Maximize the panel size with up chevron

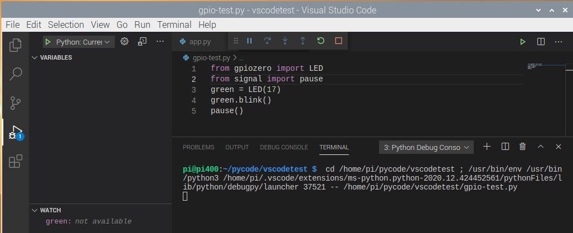pyautogui.click(x=541, y=147)
